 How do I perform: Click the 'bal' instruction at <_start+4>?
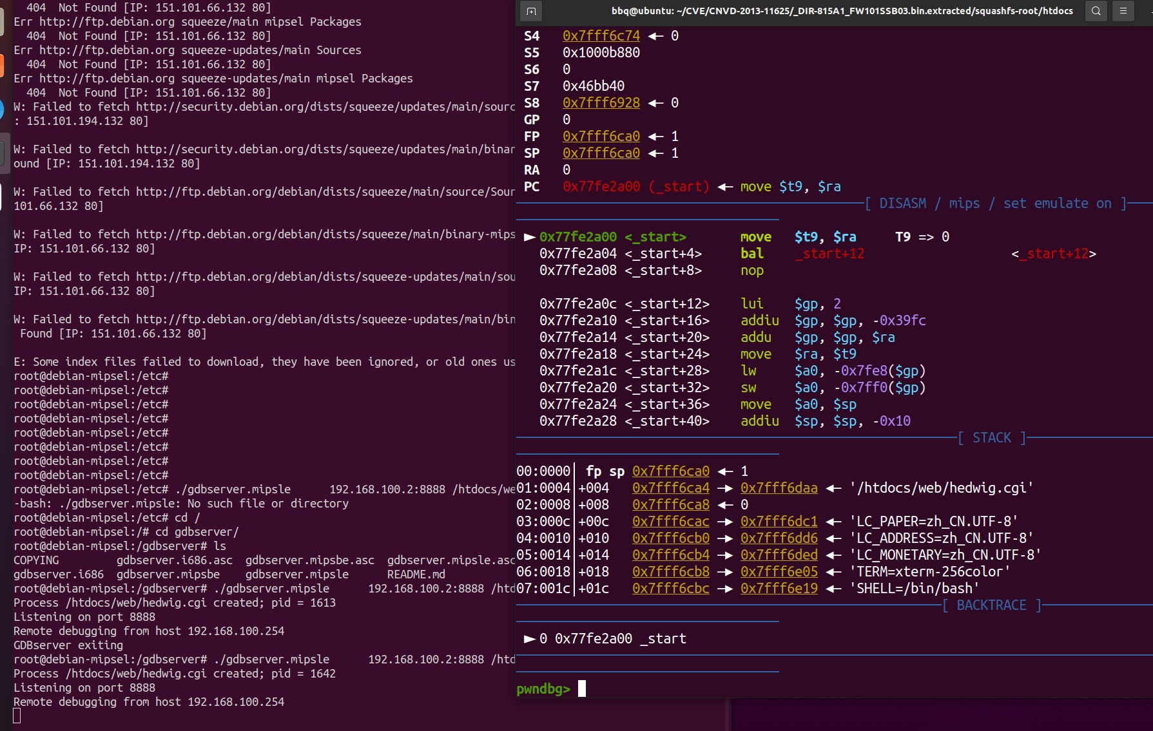click(x=752, y=254)
